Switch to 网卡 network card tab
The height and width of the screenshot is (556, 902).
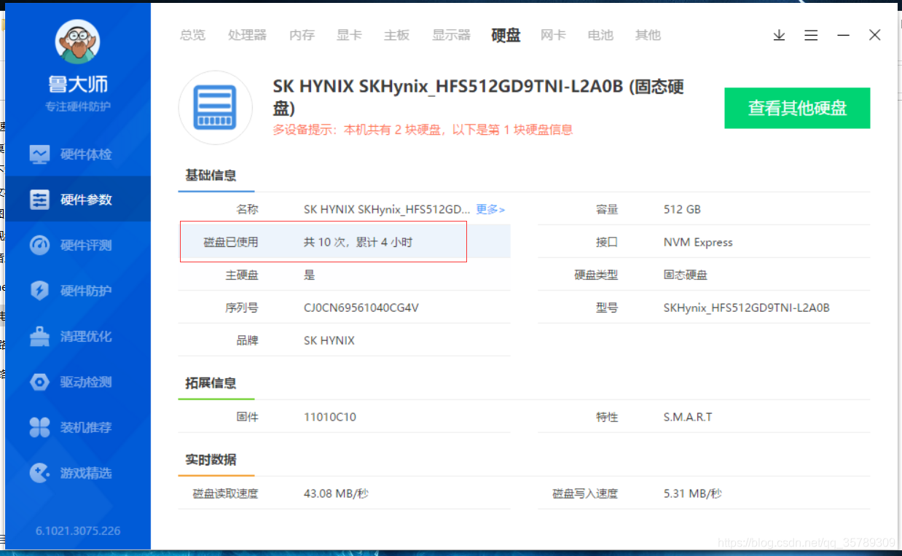pos(553,35)
